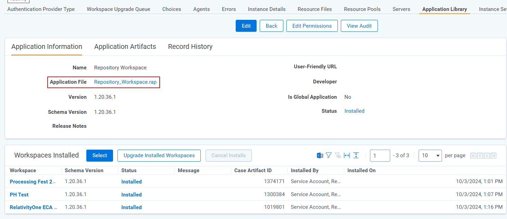
Task: Sort by the Status column header
Action: coord(129,170)
